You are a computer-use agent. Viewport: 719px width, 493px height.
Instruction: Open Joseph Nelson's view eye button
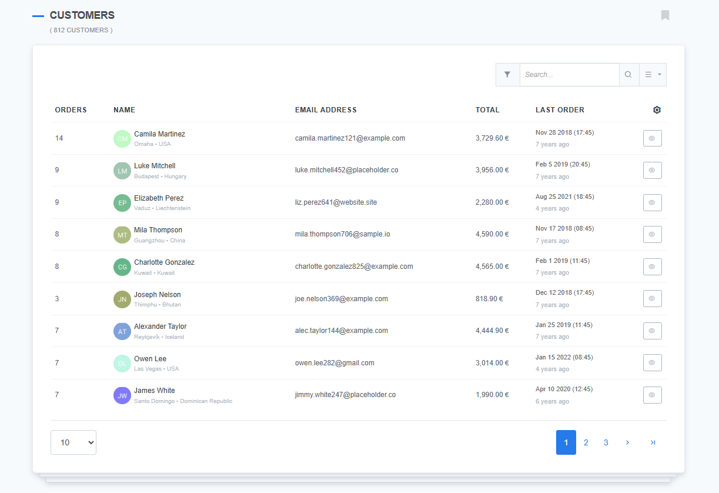point(652,298)
